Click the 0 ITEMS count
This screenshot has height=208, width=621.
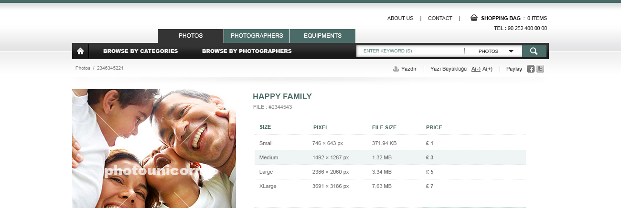537,18
